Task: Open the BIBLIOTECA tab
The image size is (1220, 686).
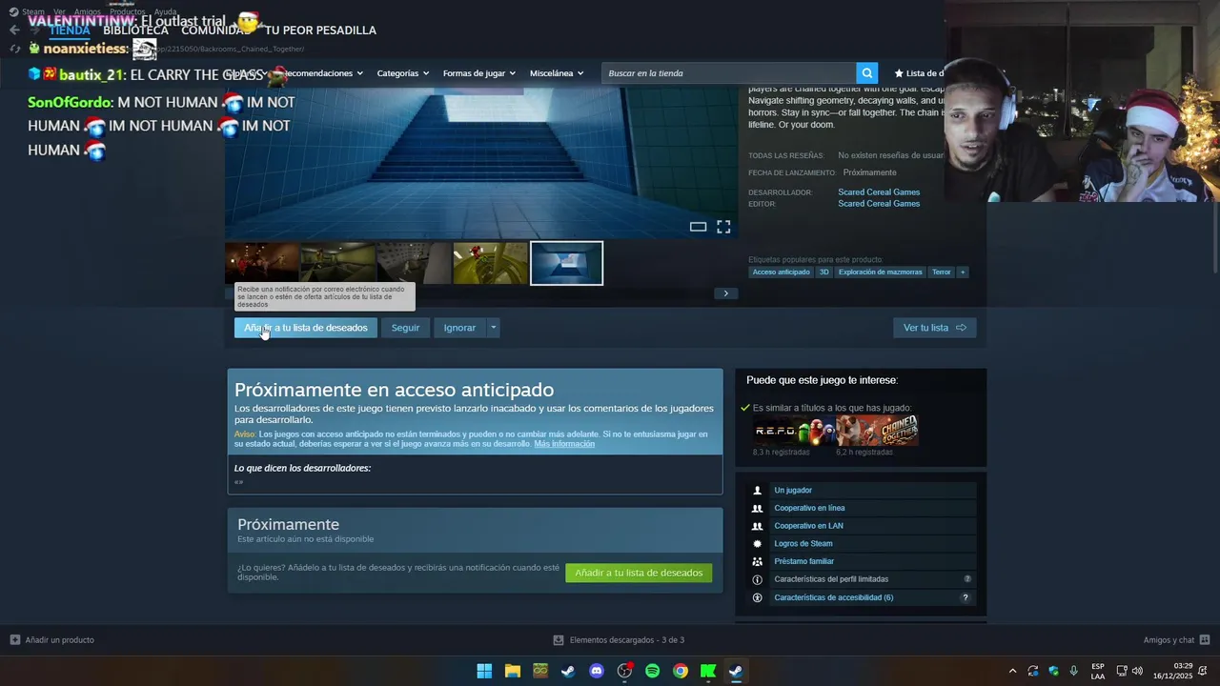Action: [135, 30]
